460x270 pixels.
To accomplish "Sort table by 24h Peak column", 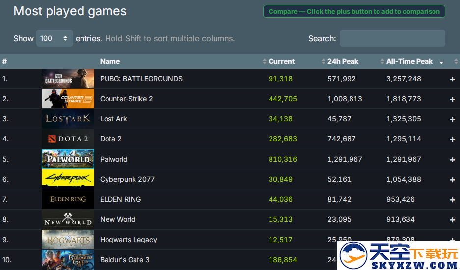I will tap(343, 61).
